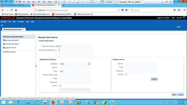Image resolution: width=187 pixels, height=105 pixels.
Task: Click Essbase Server field
Action: [141, 64]
